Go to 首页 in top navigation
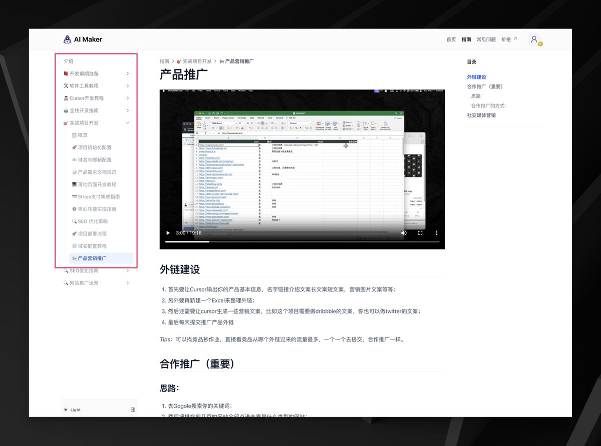 pos(451,39)
